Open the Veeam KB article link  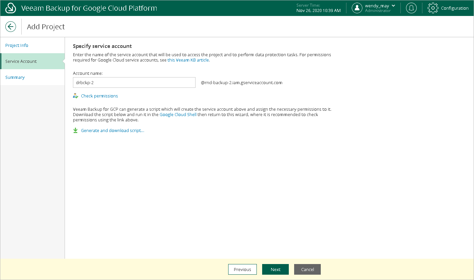pos(188,60)
